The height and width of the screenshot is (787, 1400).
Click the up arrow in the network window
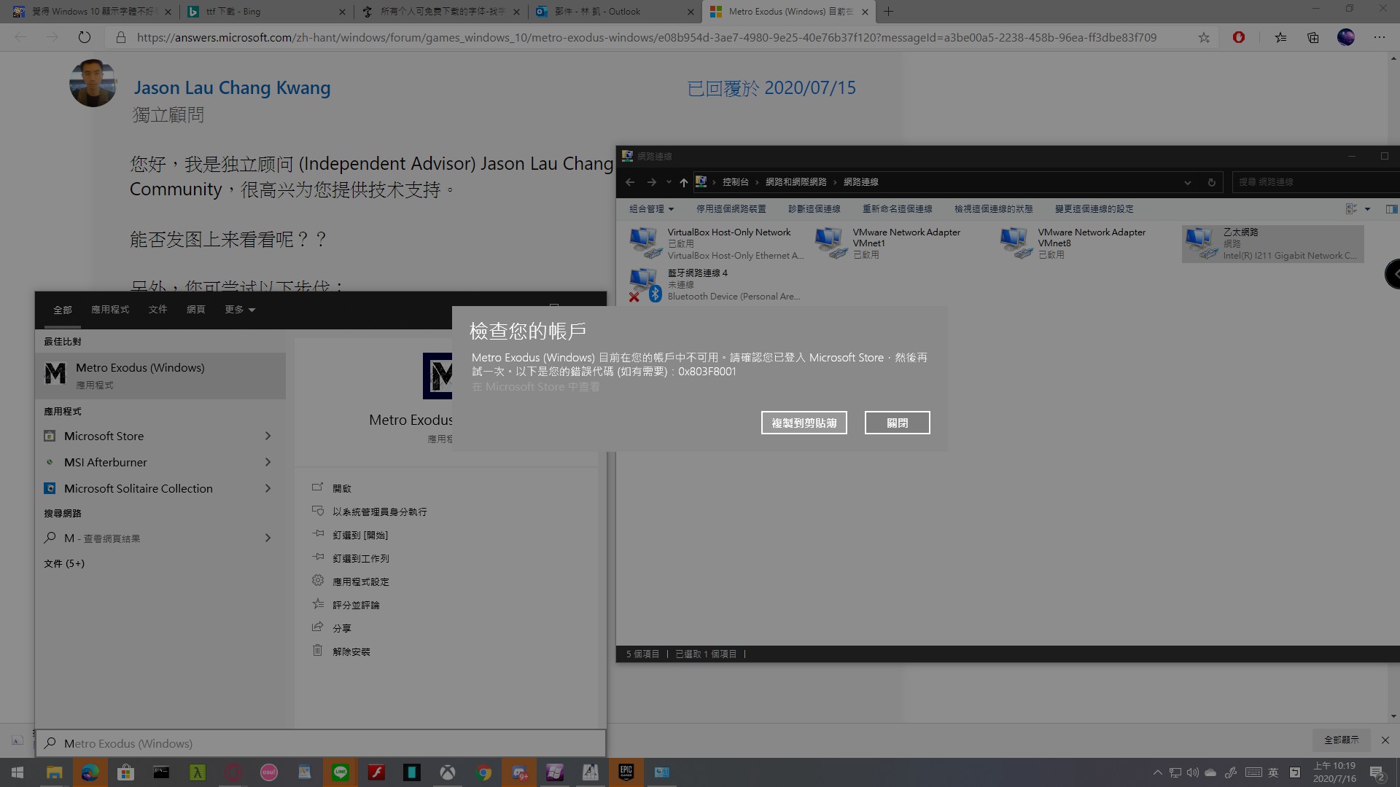point(683,182)
